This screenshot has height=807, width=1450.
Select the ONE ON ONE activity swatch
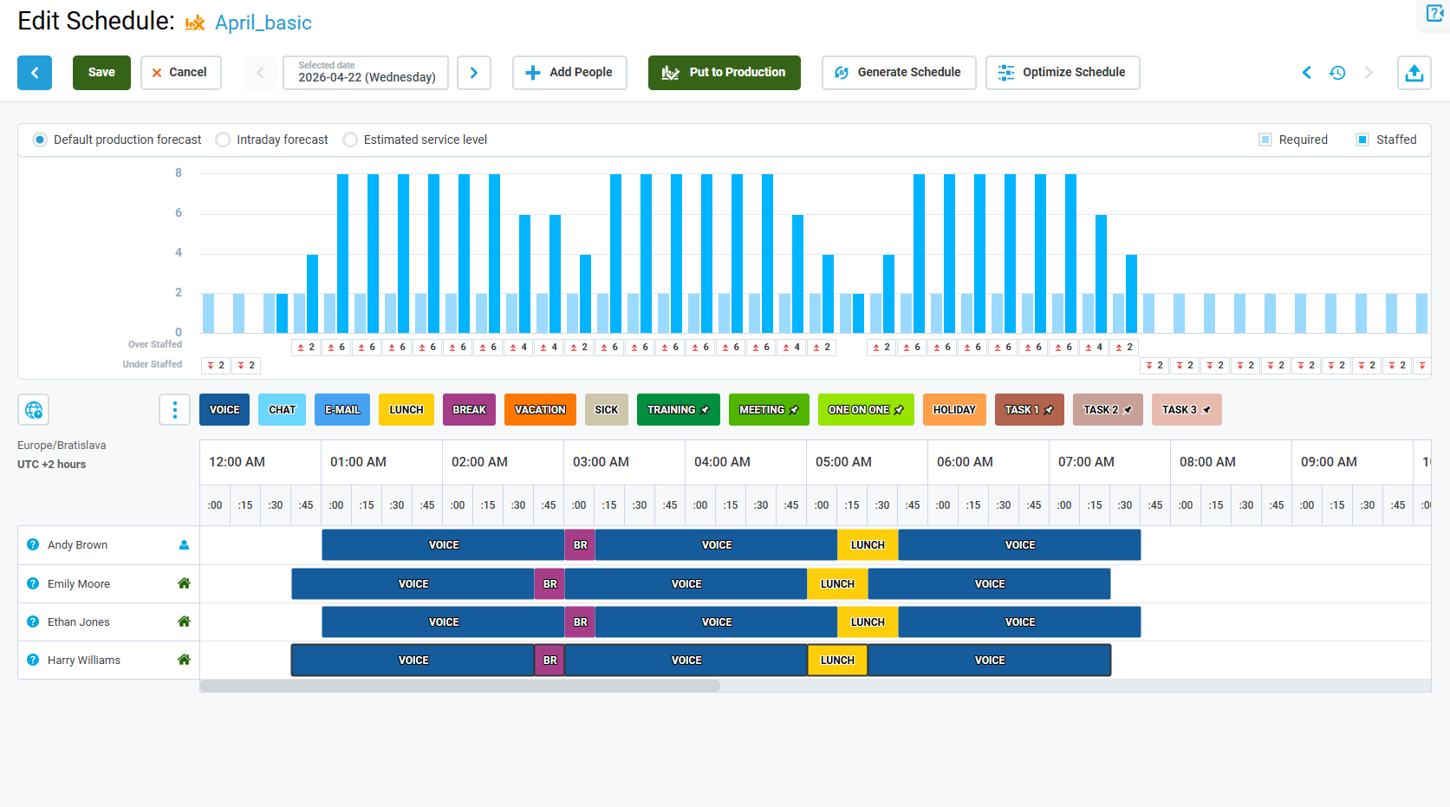[866, 410]
